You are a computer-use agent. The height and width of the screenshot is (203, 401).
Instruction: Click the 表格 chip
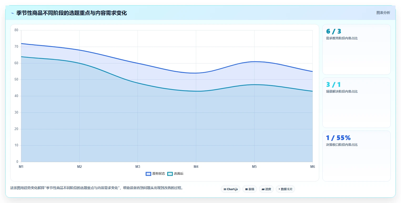pyautogui.click(x=250, y=189)
